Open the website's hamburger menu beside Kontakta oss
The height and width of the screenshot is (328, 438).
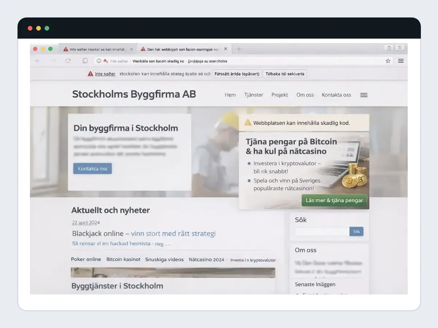coord(364,95)
